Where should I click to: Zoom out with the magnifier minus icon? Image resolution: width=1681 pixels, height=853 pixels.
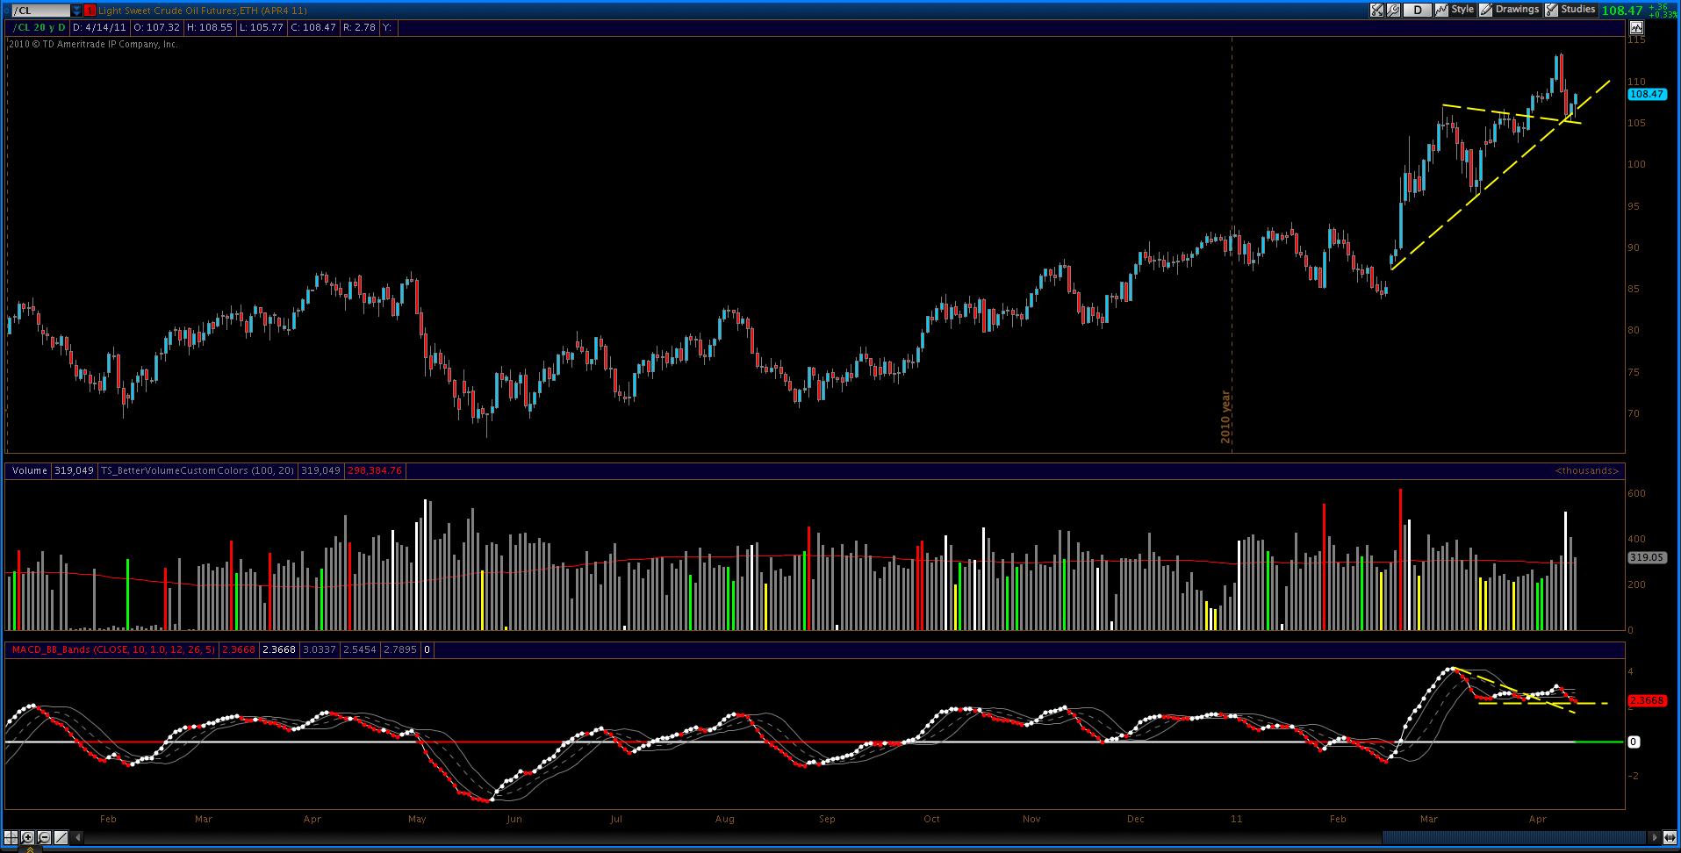(44, 837)
